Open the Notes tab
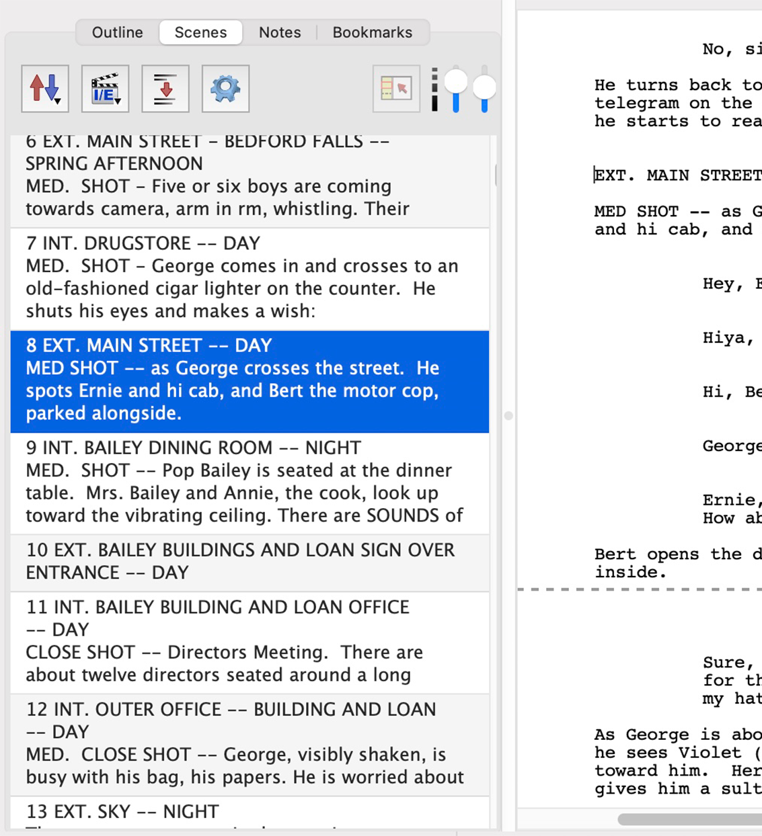Screen dimensions: 762x836 280,32
